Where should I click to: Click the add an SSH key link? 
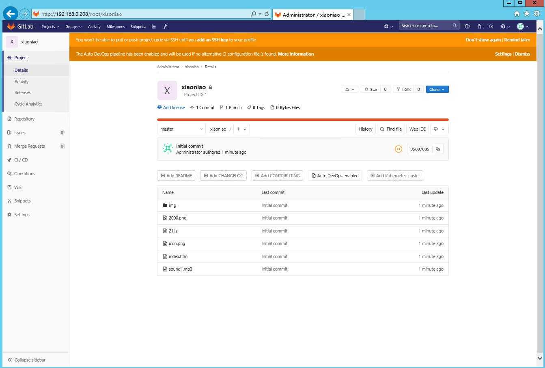[x=212, y=40]
